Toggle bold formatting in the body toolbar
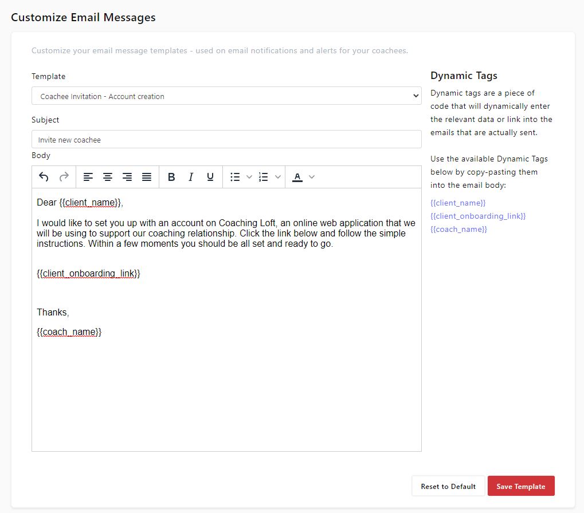The image size is (584, 513). tap(171, 176)
